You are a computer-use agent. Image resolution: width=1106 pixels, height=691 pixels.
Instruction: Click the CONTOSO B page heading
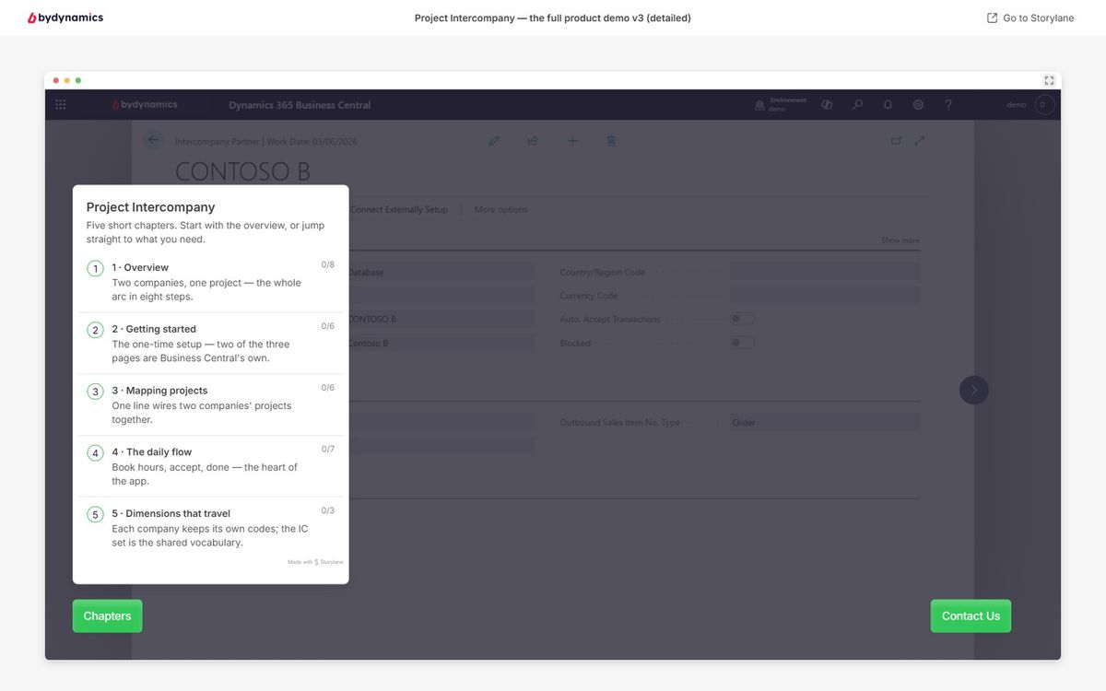pos(242,172)
